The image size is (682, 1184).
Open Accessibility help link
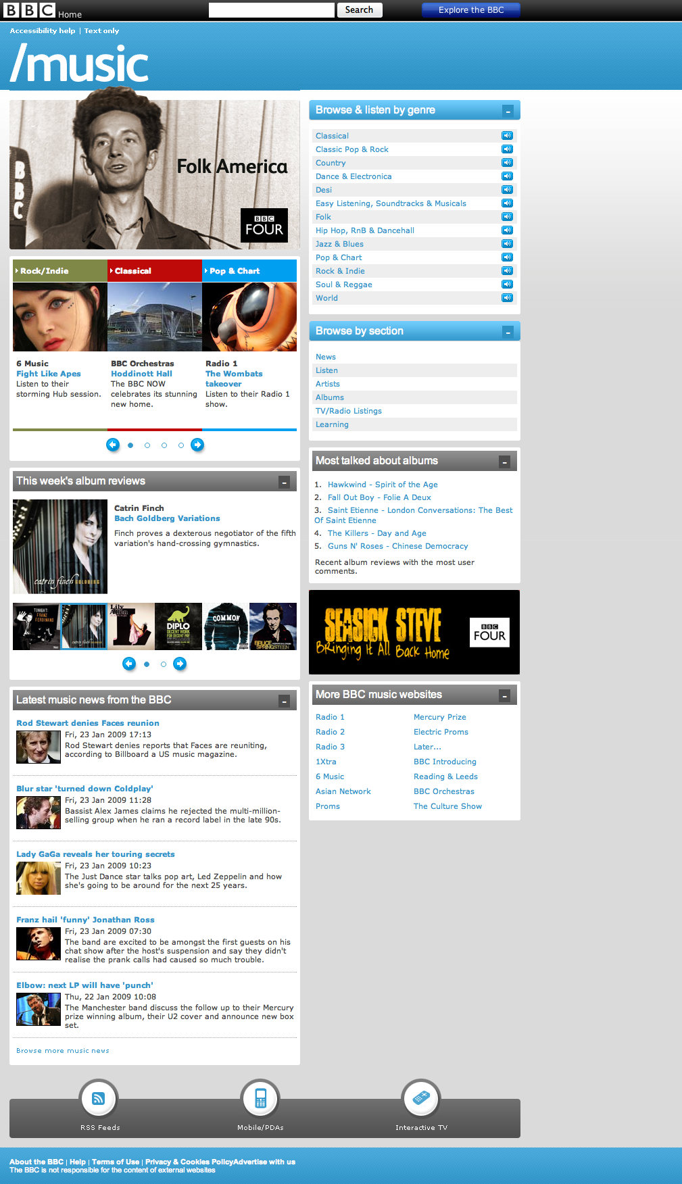tap(43, 31)
